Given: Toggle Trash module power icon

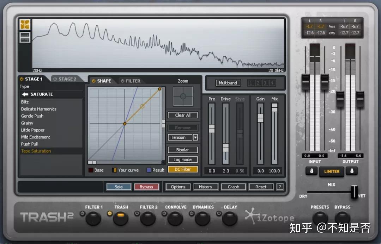Looking at the screenshot, I should pos(110,213).
